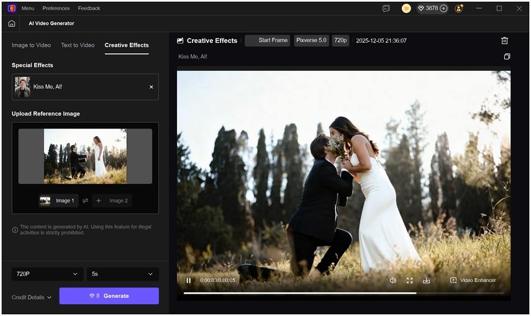The width and height of the screenshot is (531, 316).
Task: Enter fullscreen video playback
Action: click(410, 280)
